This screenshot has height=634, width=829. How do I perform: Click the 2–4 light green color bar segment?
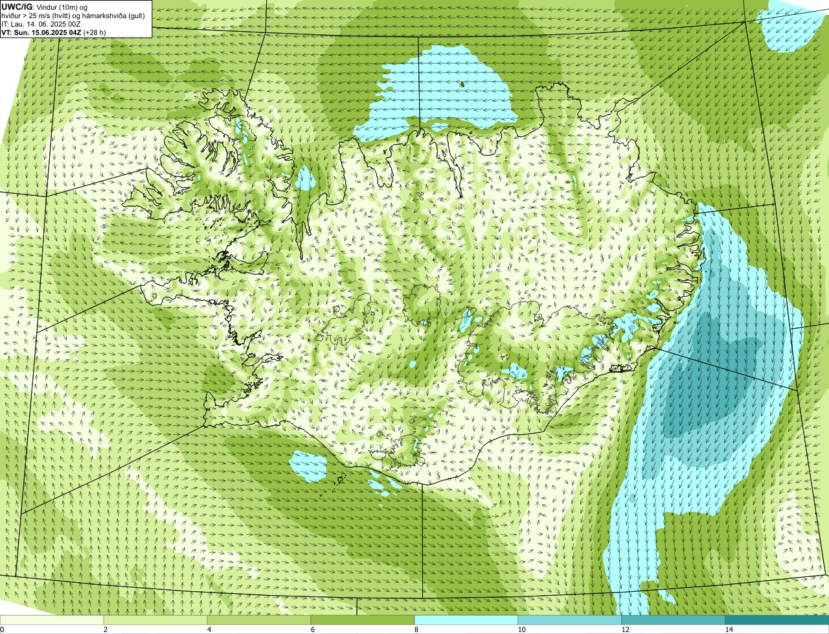click(x=155, y=620)
